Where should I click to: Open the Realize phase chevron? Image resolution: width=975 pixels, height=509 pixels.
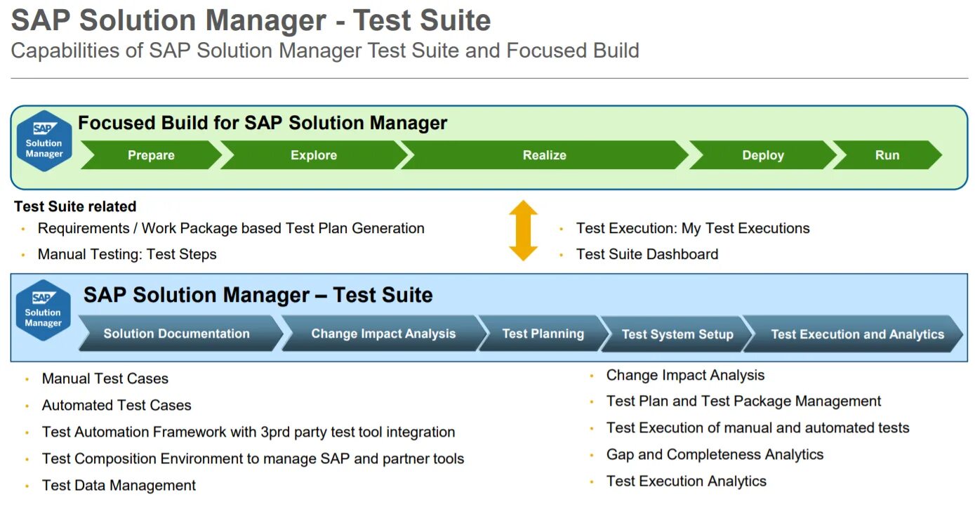pyautogui.click(x=544, y=155)
